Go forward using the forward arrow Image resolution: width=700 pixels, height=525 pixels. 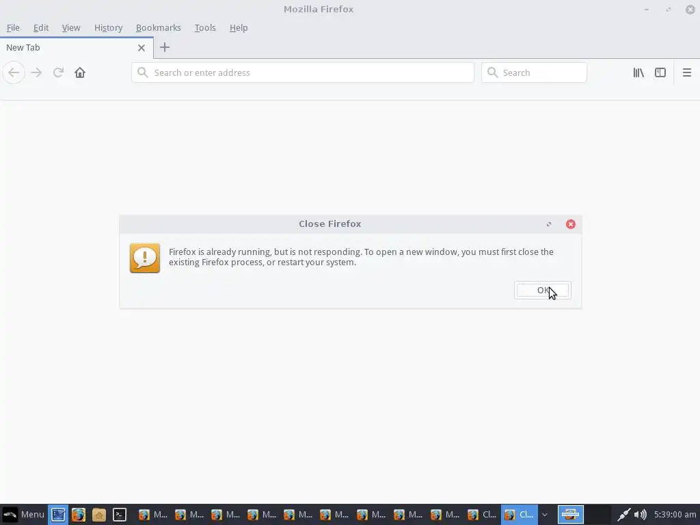pyautogui.click(x=37, y=72)
